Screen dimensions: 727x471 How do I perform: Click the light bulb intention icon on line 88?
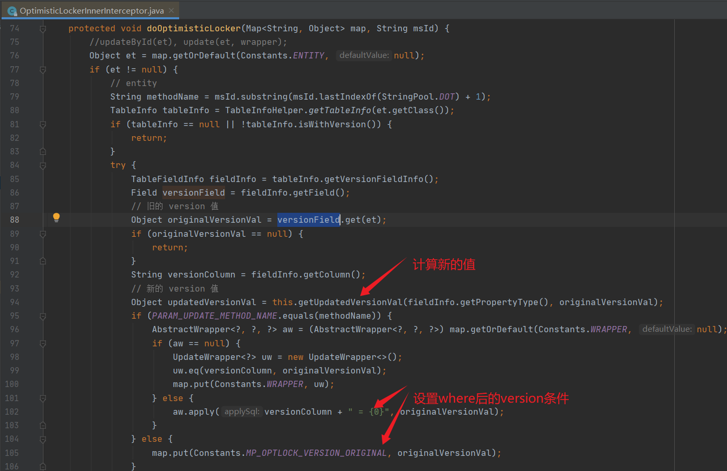tap(56, 218)
